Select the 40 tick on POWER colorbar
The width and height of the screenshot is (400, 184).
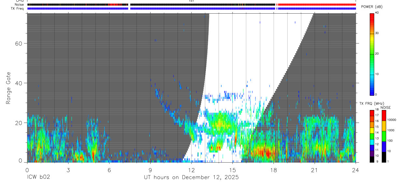[377, 13]
